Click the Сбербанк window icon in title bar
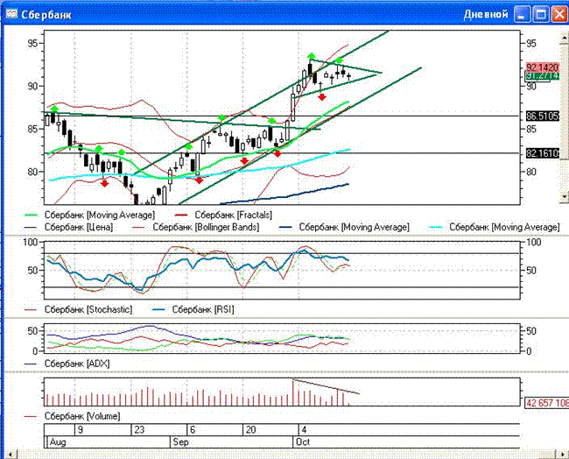 pos(11,15)
